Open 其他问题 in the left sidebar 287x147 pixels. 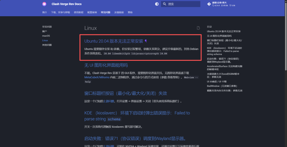(x=47, y=45)
